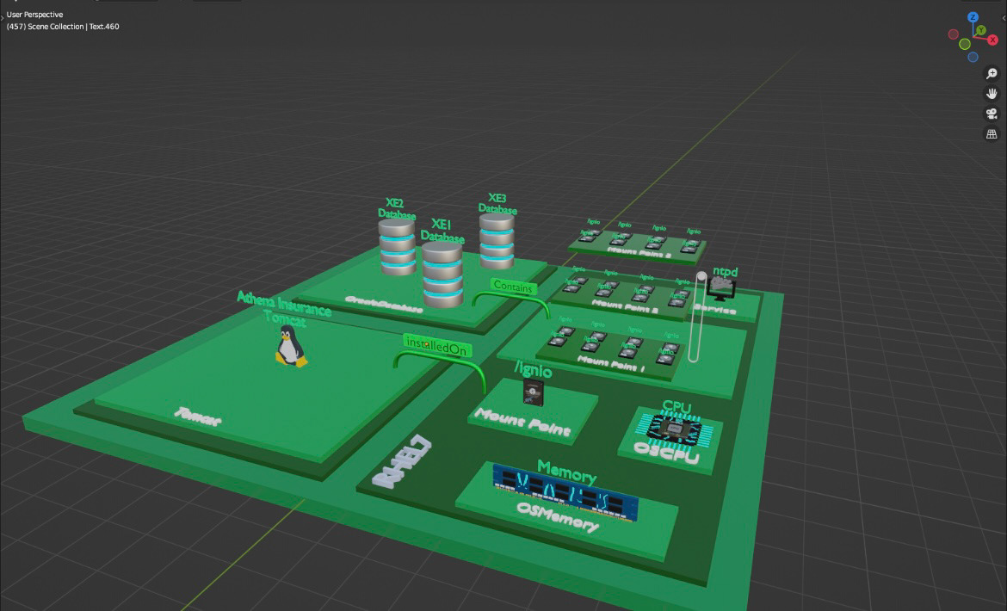Select the Linux penguin object

(290, 346)
